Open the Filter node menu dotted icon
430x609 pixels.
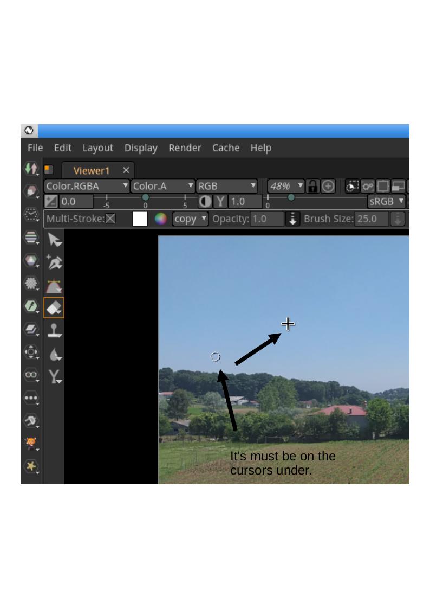[x=31, y=283]
